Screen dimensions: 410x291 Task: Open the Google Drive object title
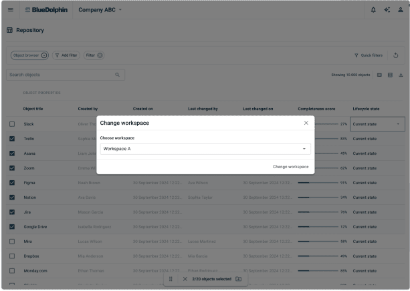pyautogui.click(x=35, y=227)
